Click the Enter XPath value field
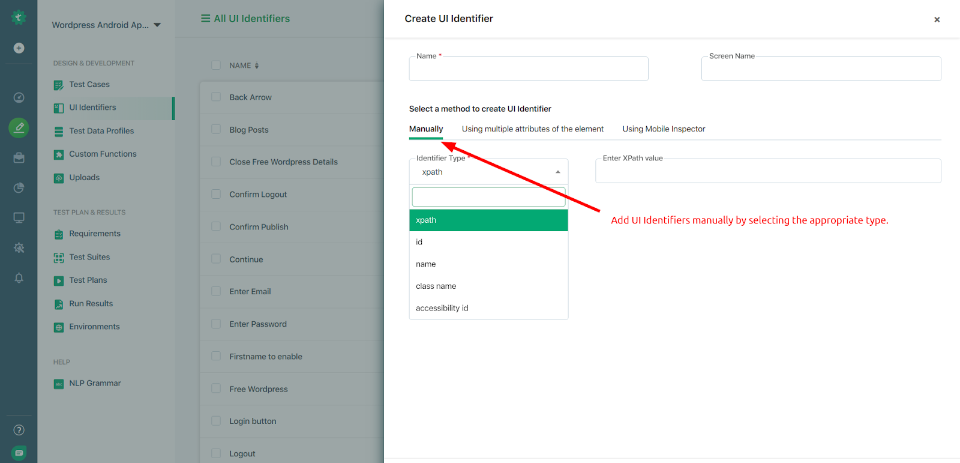This screenshot has height=463, width=960. (768, 171)
